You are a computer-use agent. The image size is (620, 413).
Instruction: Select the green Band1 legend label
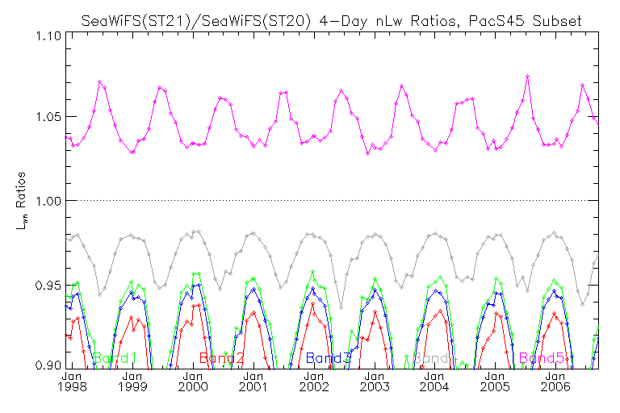(115, 358)
